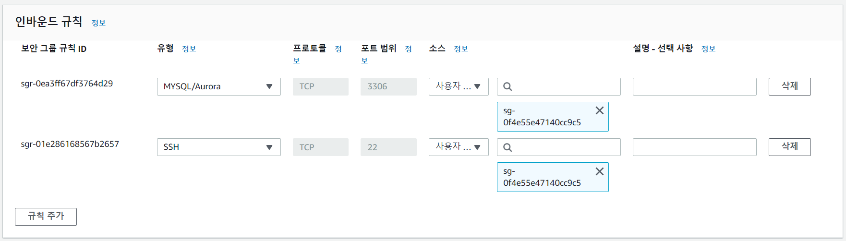
Task: Open the 정보 link next to 인바운드 규칙
Action: [x=98, y=23]
